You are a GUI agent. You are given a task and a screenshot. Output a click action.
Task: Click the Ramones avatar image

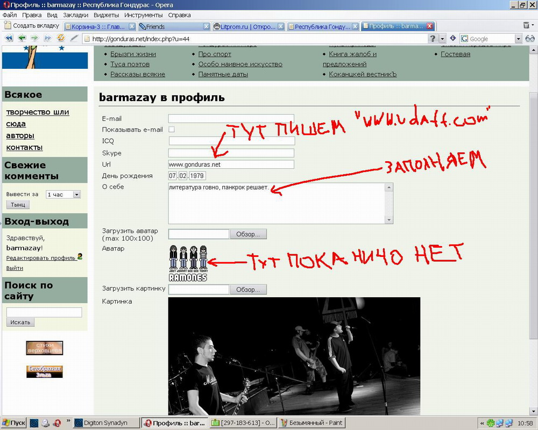coord(188,263)
